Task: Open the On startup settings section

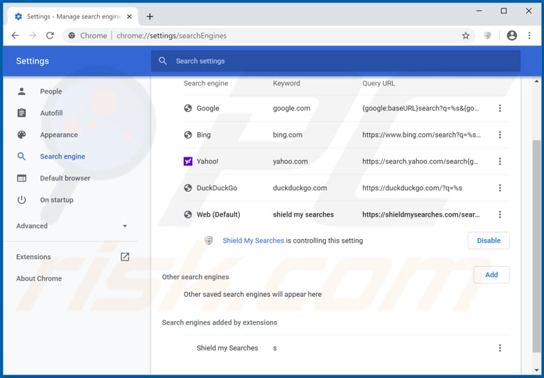Action: [x=56, y=200]
